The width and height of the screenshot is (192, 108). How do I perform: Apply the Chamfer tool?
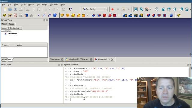click(154, 15)
